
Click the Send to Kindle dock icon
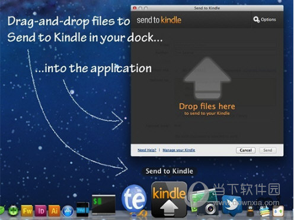click(169, 199)
